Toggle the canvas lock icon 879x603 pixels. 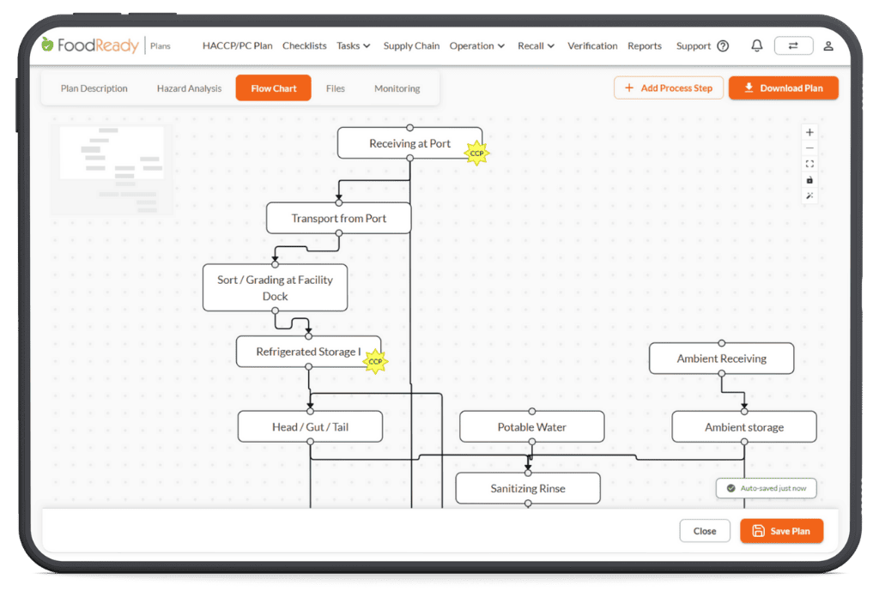809,180
